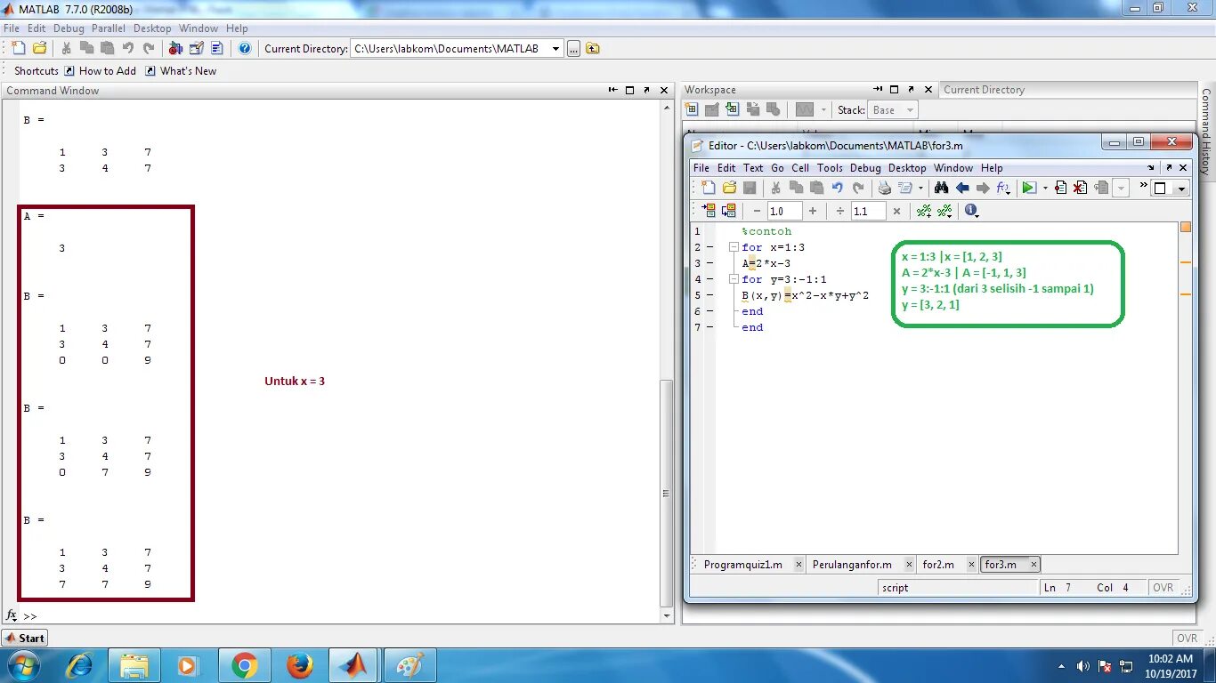Click Find binoculars icon in Editor
This screenshot has height=683, width=1216.
(x=941, y=188)
